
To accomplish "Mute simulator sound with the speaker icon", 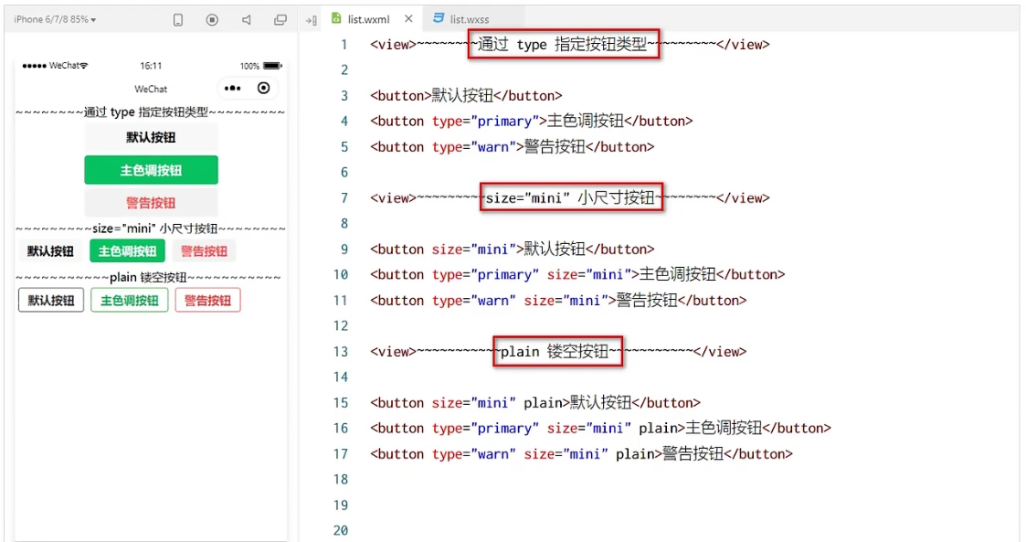I will (x=247, y=19).
